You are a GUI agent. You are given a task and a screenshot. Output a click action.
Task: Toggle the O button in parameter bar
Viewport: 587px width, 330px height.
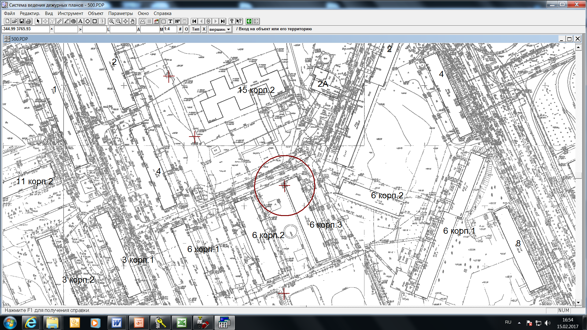(x=186, y=29)
